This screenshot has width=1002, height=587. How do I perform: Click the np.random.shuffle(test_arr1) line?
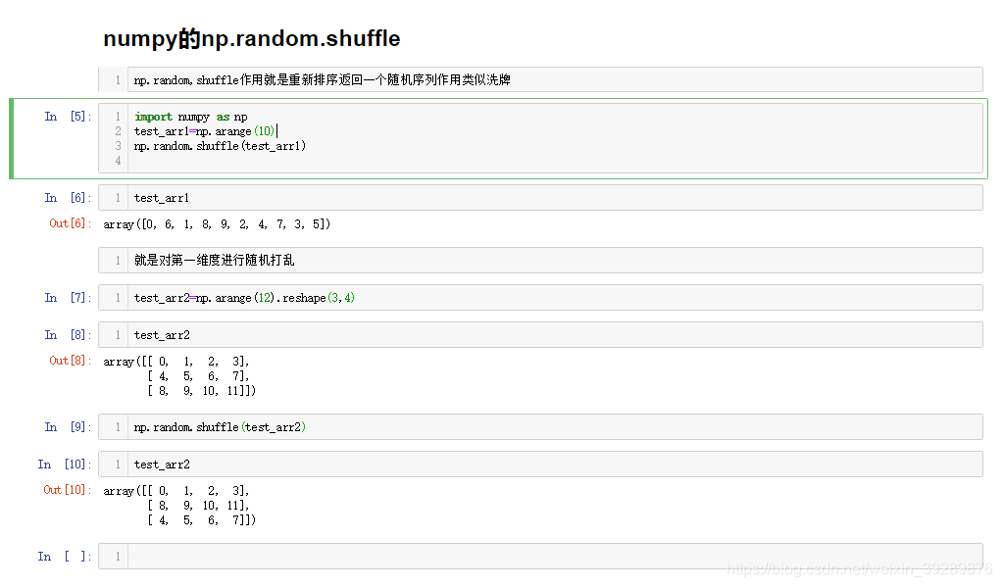click(x=220, y=146)
